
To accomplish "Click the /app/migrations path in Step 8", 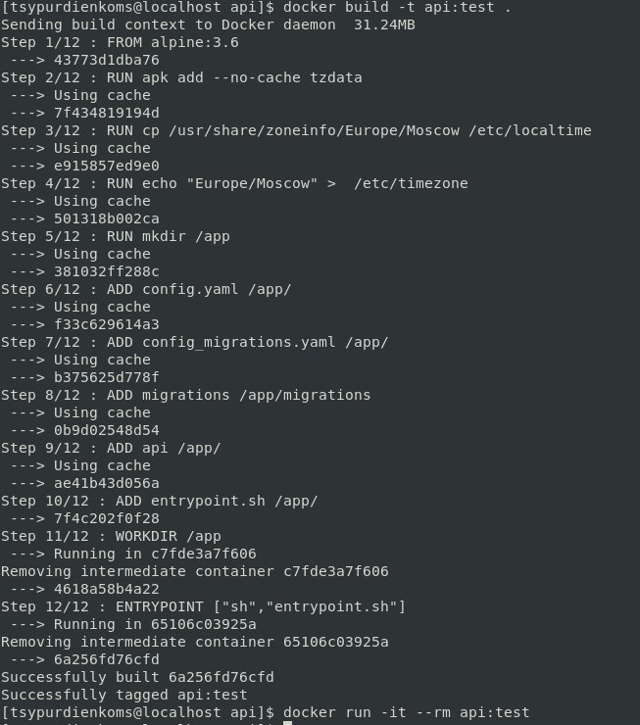I will 322,396.
